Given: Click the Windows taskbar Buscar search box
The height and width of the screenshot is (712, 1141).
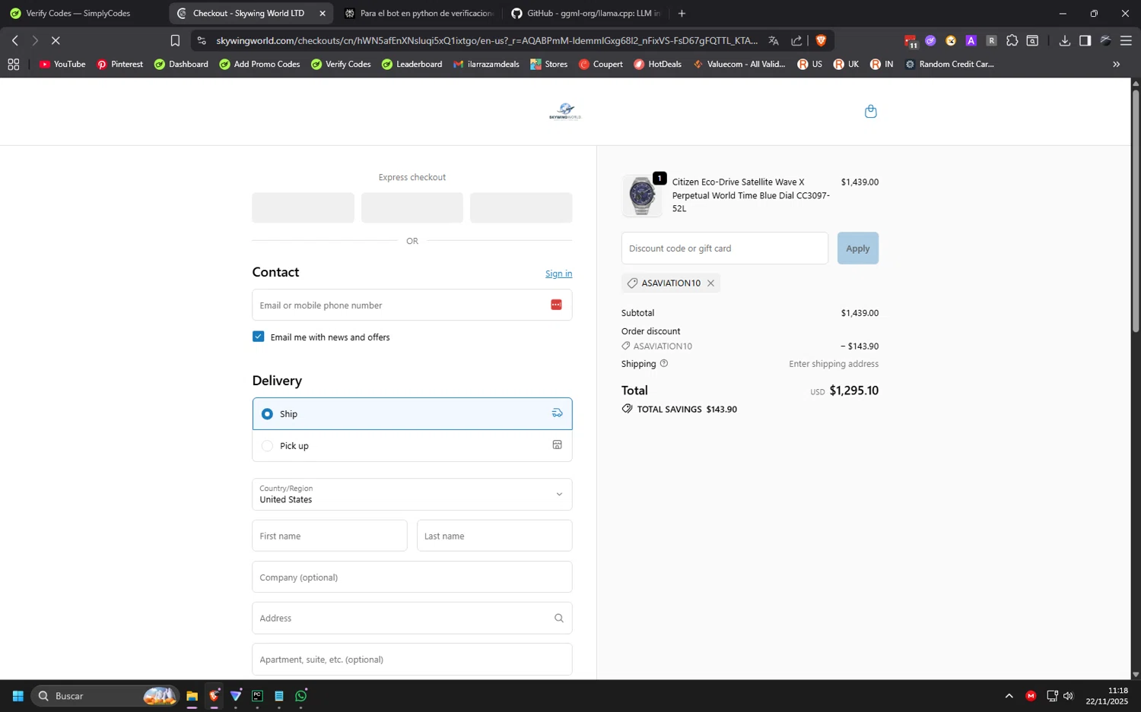Looking at the screenshot, I should pyautogui.click(x=105, y=696).
